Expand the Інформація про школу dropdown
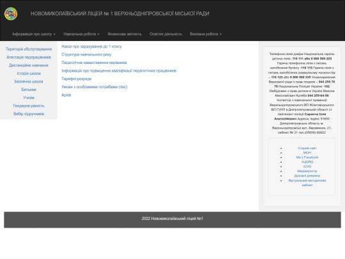The width and height of the screenshot is (345, 259). click(x=34, y=34)
